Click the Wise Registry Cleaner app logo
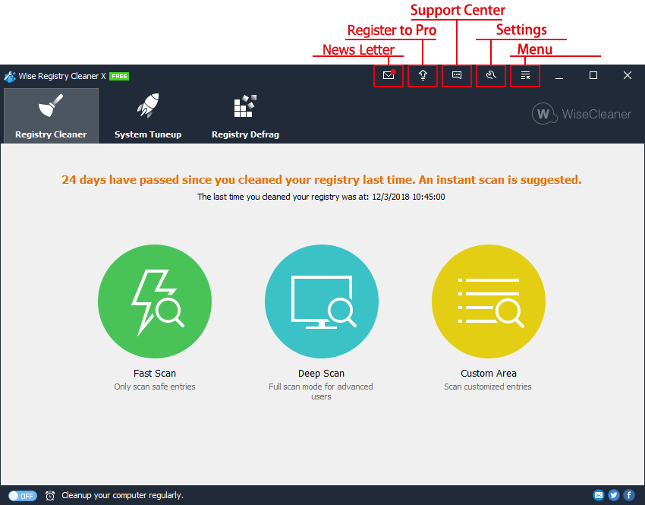The width and height of the screenshot is (645, 505). point(9,76)
